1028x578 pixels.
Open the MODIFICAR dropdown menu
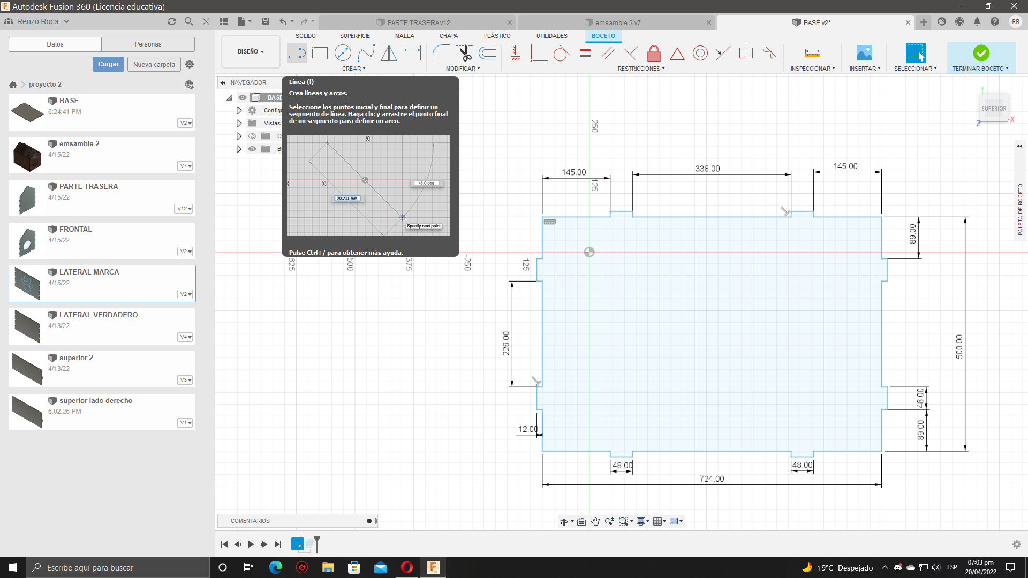[x=463, y=69]
